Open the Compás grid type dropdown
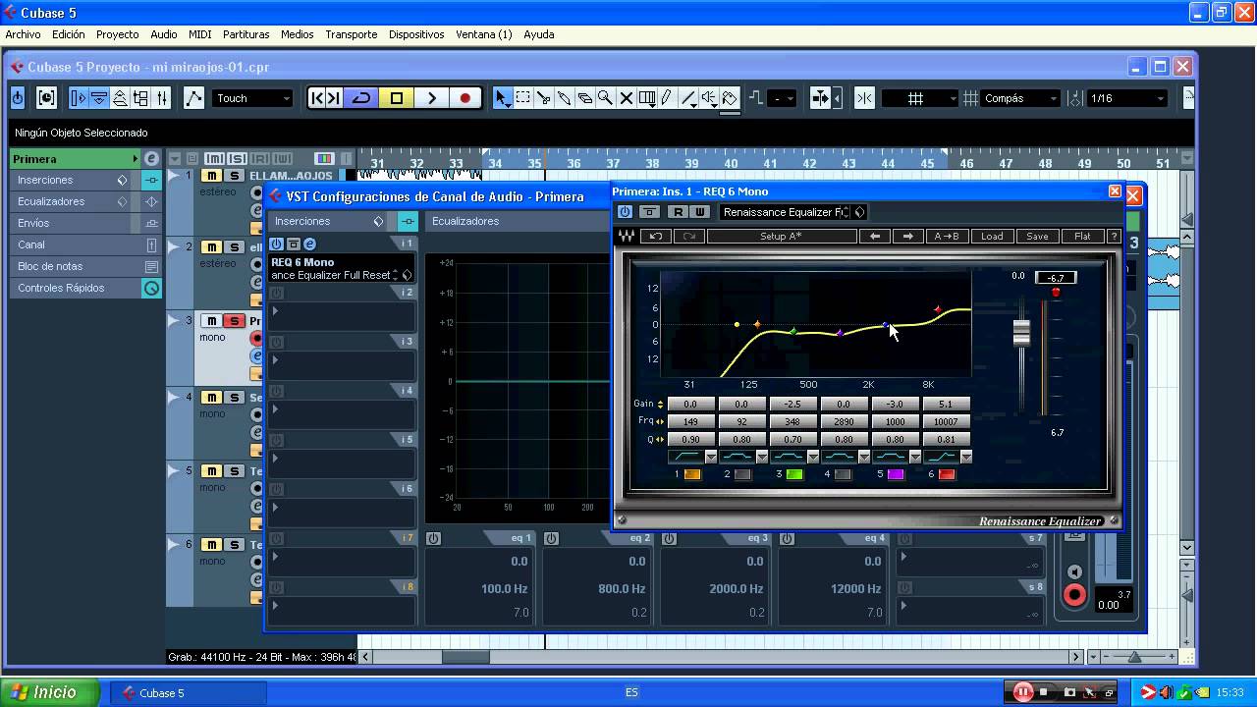The image size is (1257, 707). (x=1020, y=97)
